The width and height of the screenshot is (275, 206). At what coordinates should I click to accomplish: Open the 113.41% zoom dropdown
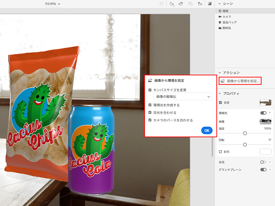click(53, 4)
